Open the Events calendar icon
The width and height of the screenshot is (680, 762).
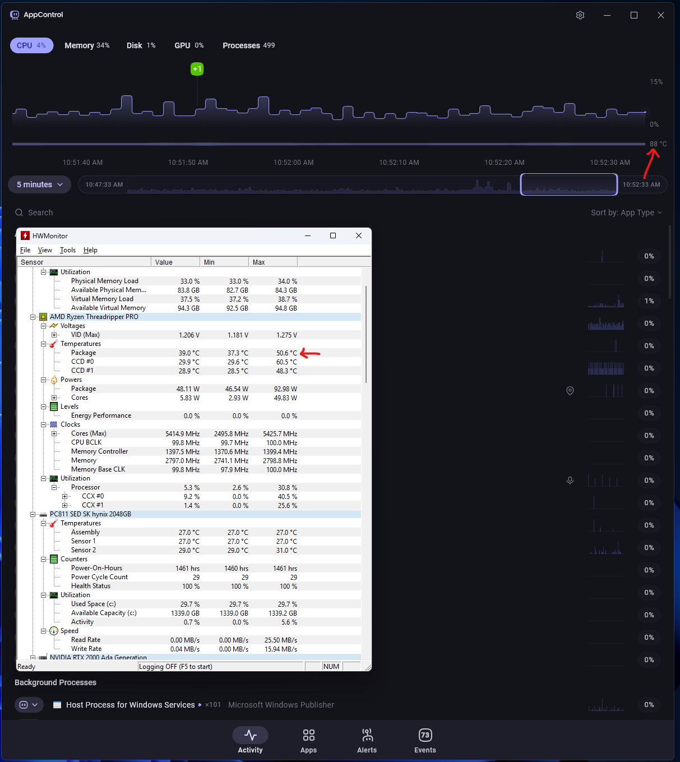point(425,735)
